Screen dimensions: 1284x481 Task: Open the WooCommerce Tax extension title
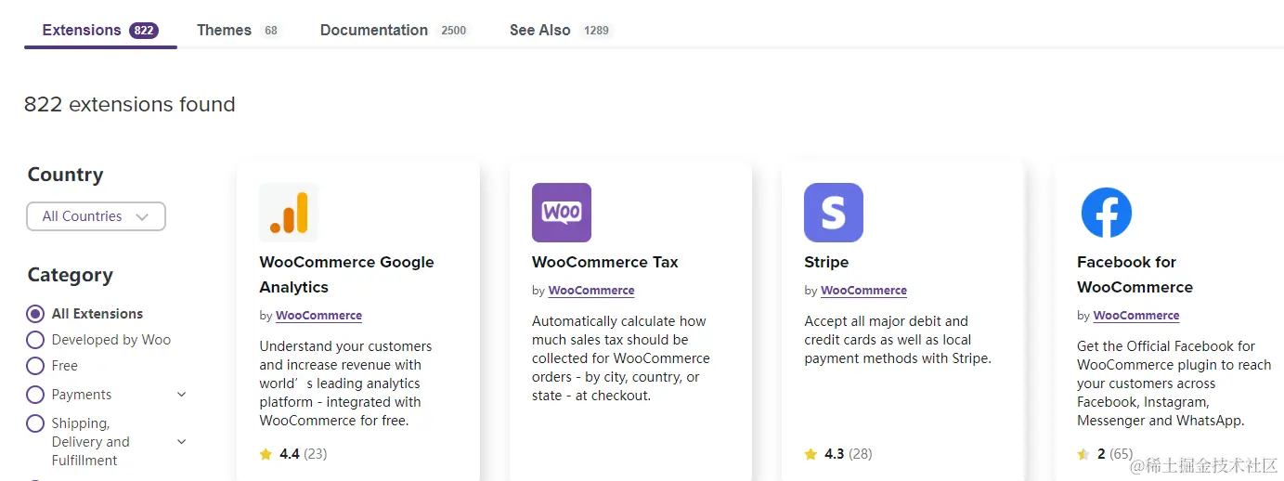click(605, 262)
